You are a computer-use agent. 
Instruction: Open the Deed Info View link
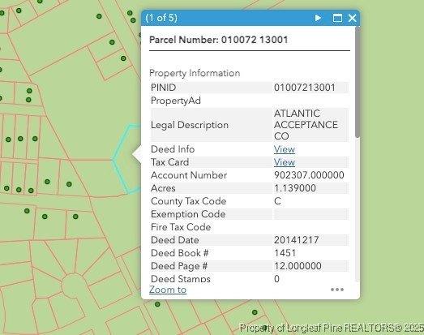pyautogui.click(x=285, y=149)
